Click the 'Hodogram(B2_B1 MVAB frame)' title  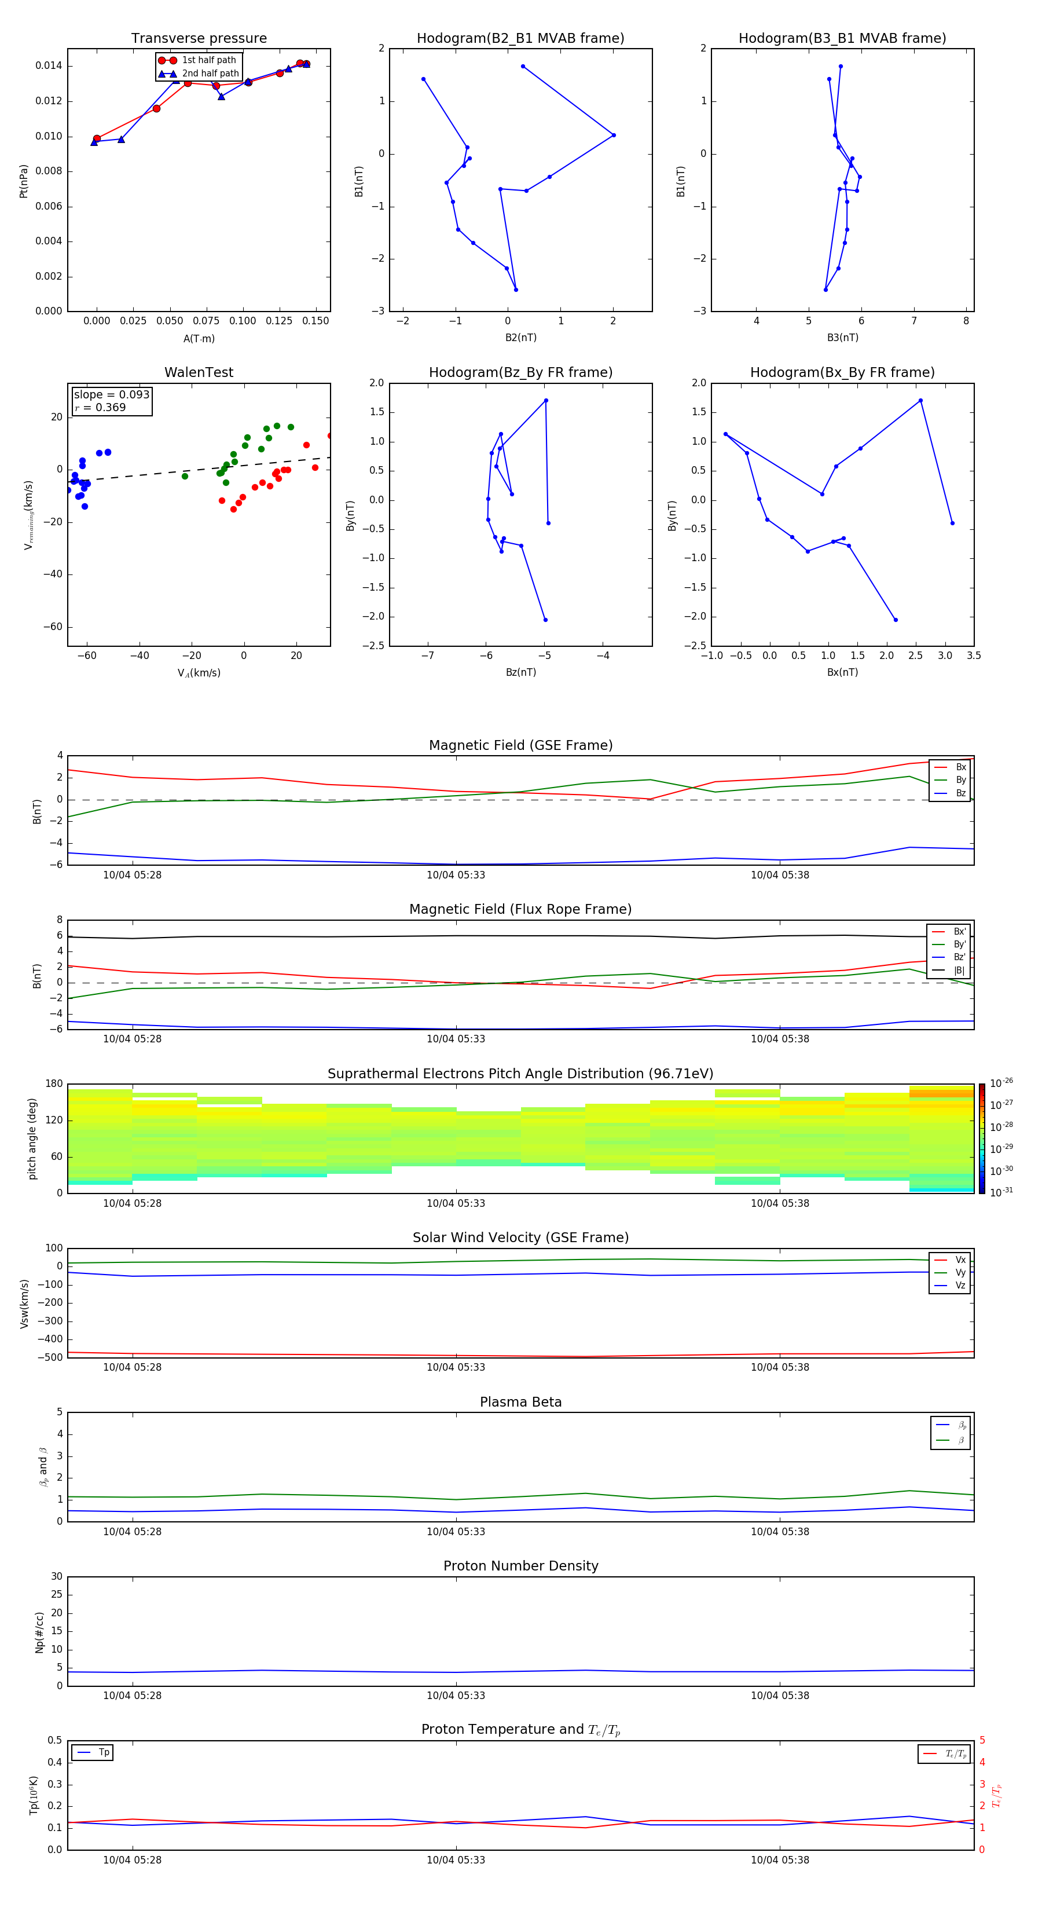pos(520,38)
